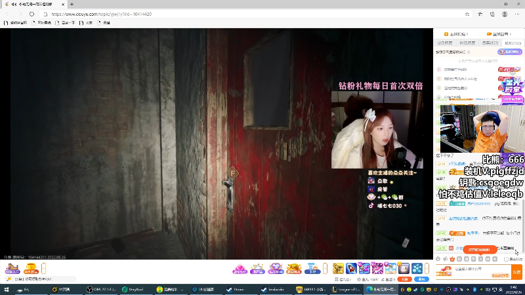The image size is (525, 295).
Task: Open the third bookmark in the favorites bar
Action: tap(65, 23)
